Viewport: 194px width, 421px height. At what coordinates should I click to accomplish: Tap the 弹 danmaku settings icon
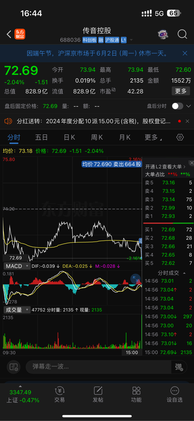[179, 367]
